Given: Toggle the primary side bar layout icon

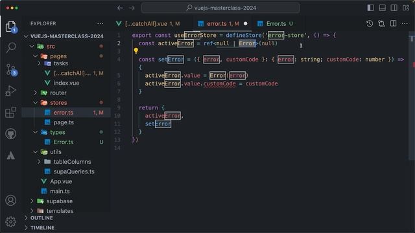Looking at the screenshot, I should pyautogui.click(x=370, y=8).
